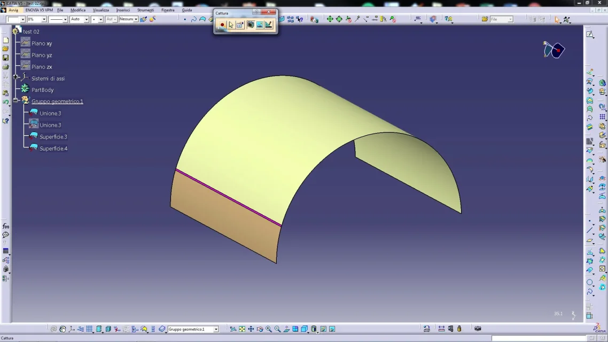Toggle the pixel mode icon in Cattura dialog
The image size is (608, 342).
click(251, 25)
